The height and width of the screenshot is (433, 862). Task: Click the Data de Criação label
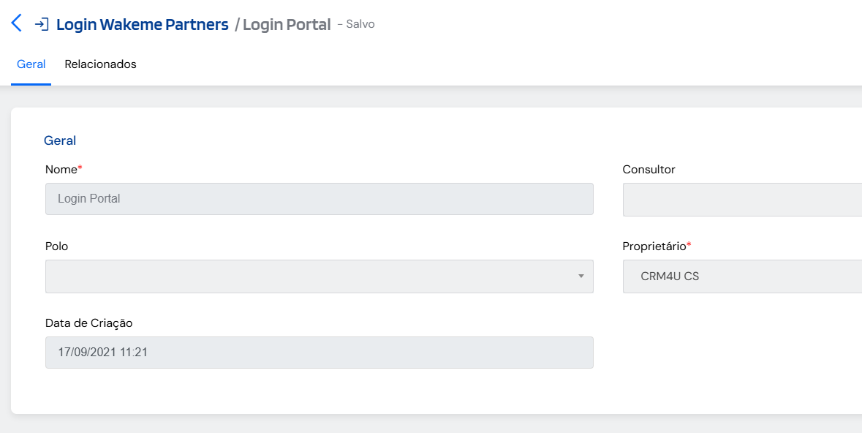[x=89, y=323]
